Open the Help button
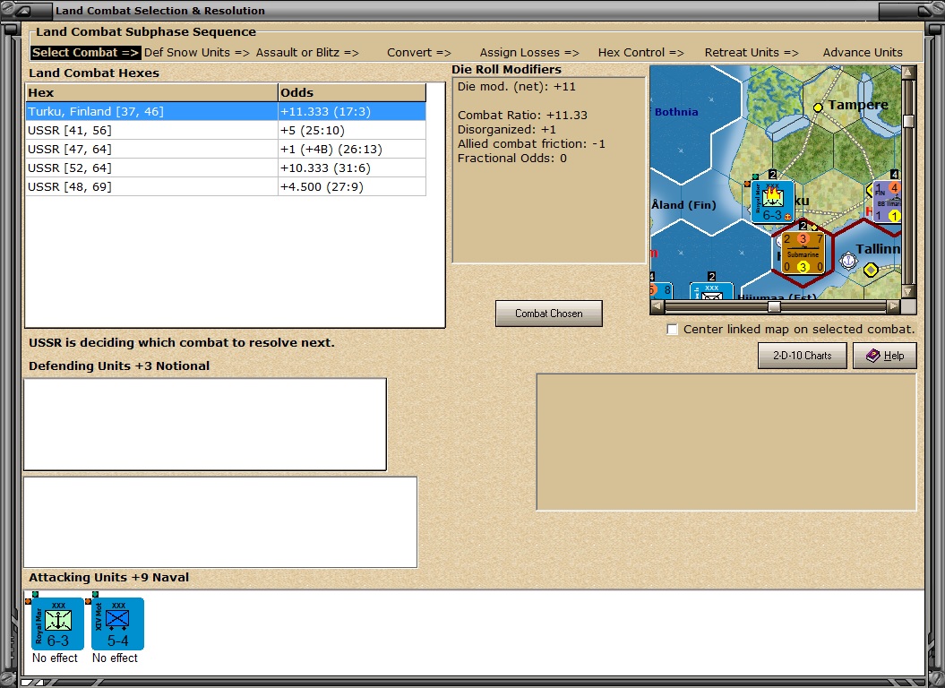945x688 pixels. click(885, 356)
